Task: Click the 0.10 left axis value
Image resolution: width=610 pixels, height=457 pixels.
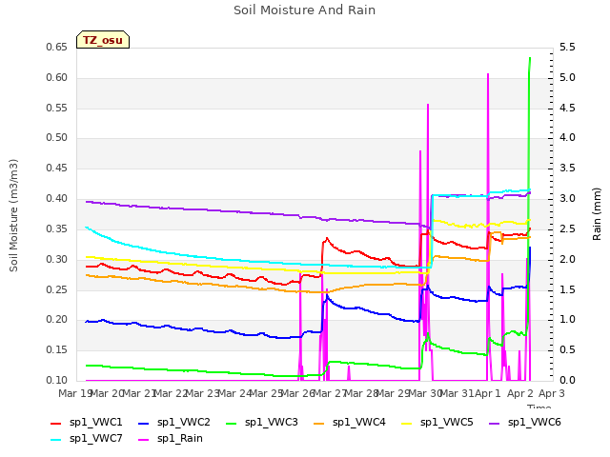Action: [57, 381]
